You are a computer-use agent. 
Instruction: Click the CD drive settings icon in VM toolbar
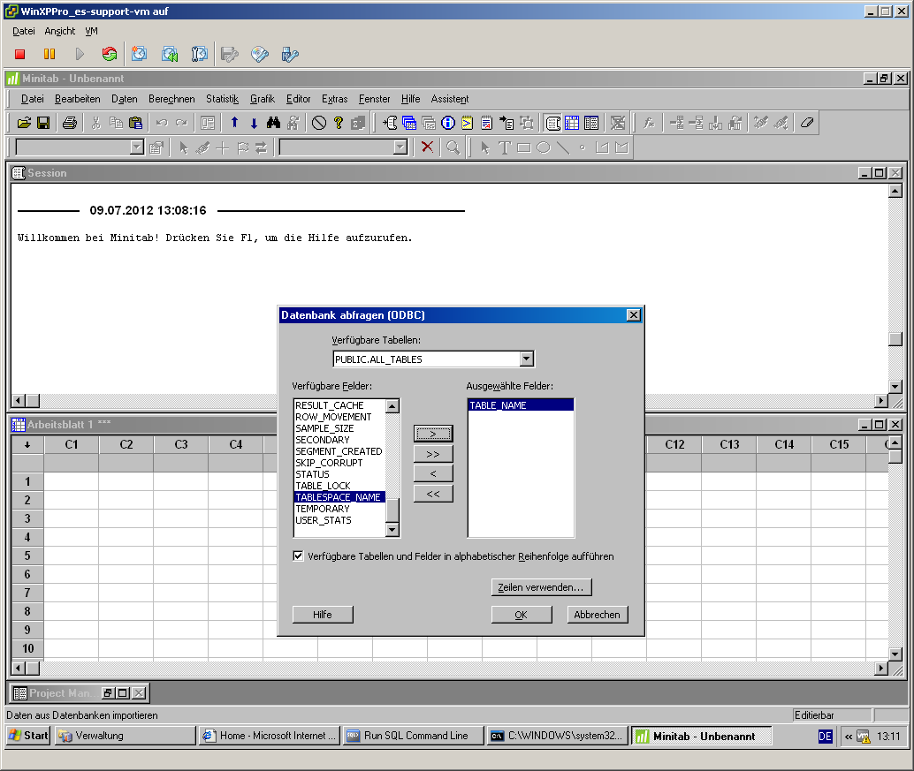259,54
